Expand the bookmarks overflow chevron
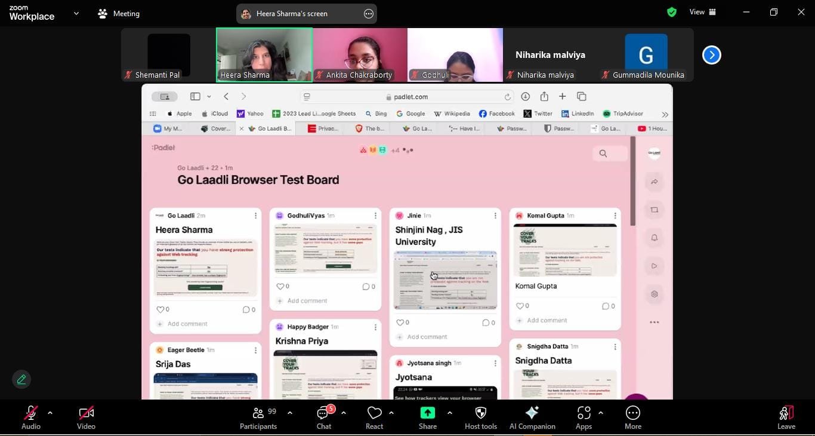 (665, 114)
